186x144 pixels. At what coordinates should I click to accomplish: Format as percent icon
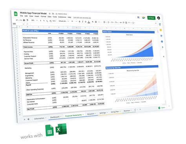[44, 21]
